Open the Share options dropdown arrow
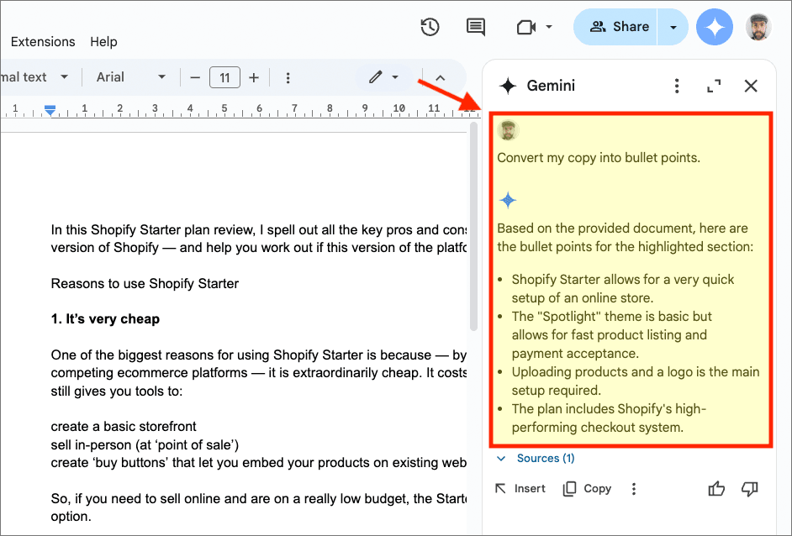The image size is (792, 536). tap(673, 27)
